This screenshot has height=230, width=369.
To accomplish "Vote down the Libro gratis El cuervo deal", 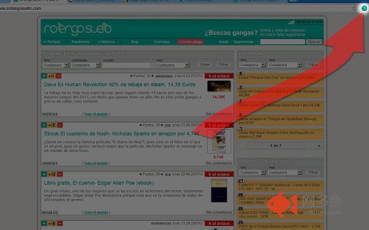I will [x=60, y=174].
